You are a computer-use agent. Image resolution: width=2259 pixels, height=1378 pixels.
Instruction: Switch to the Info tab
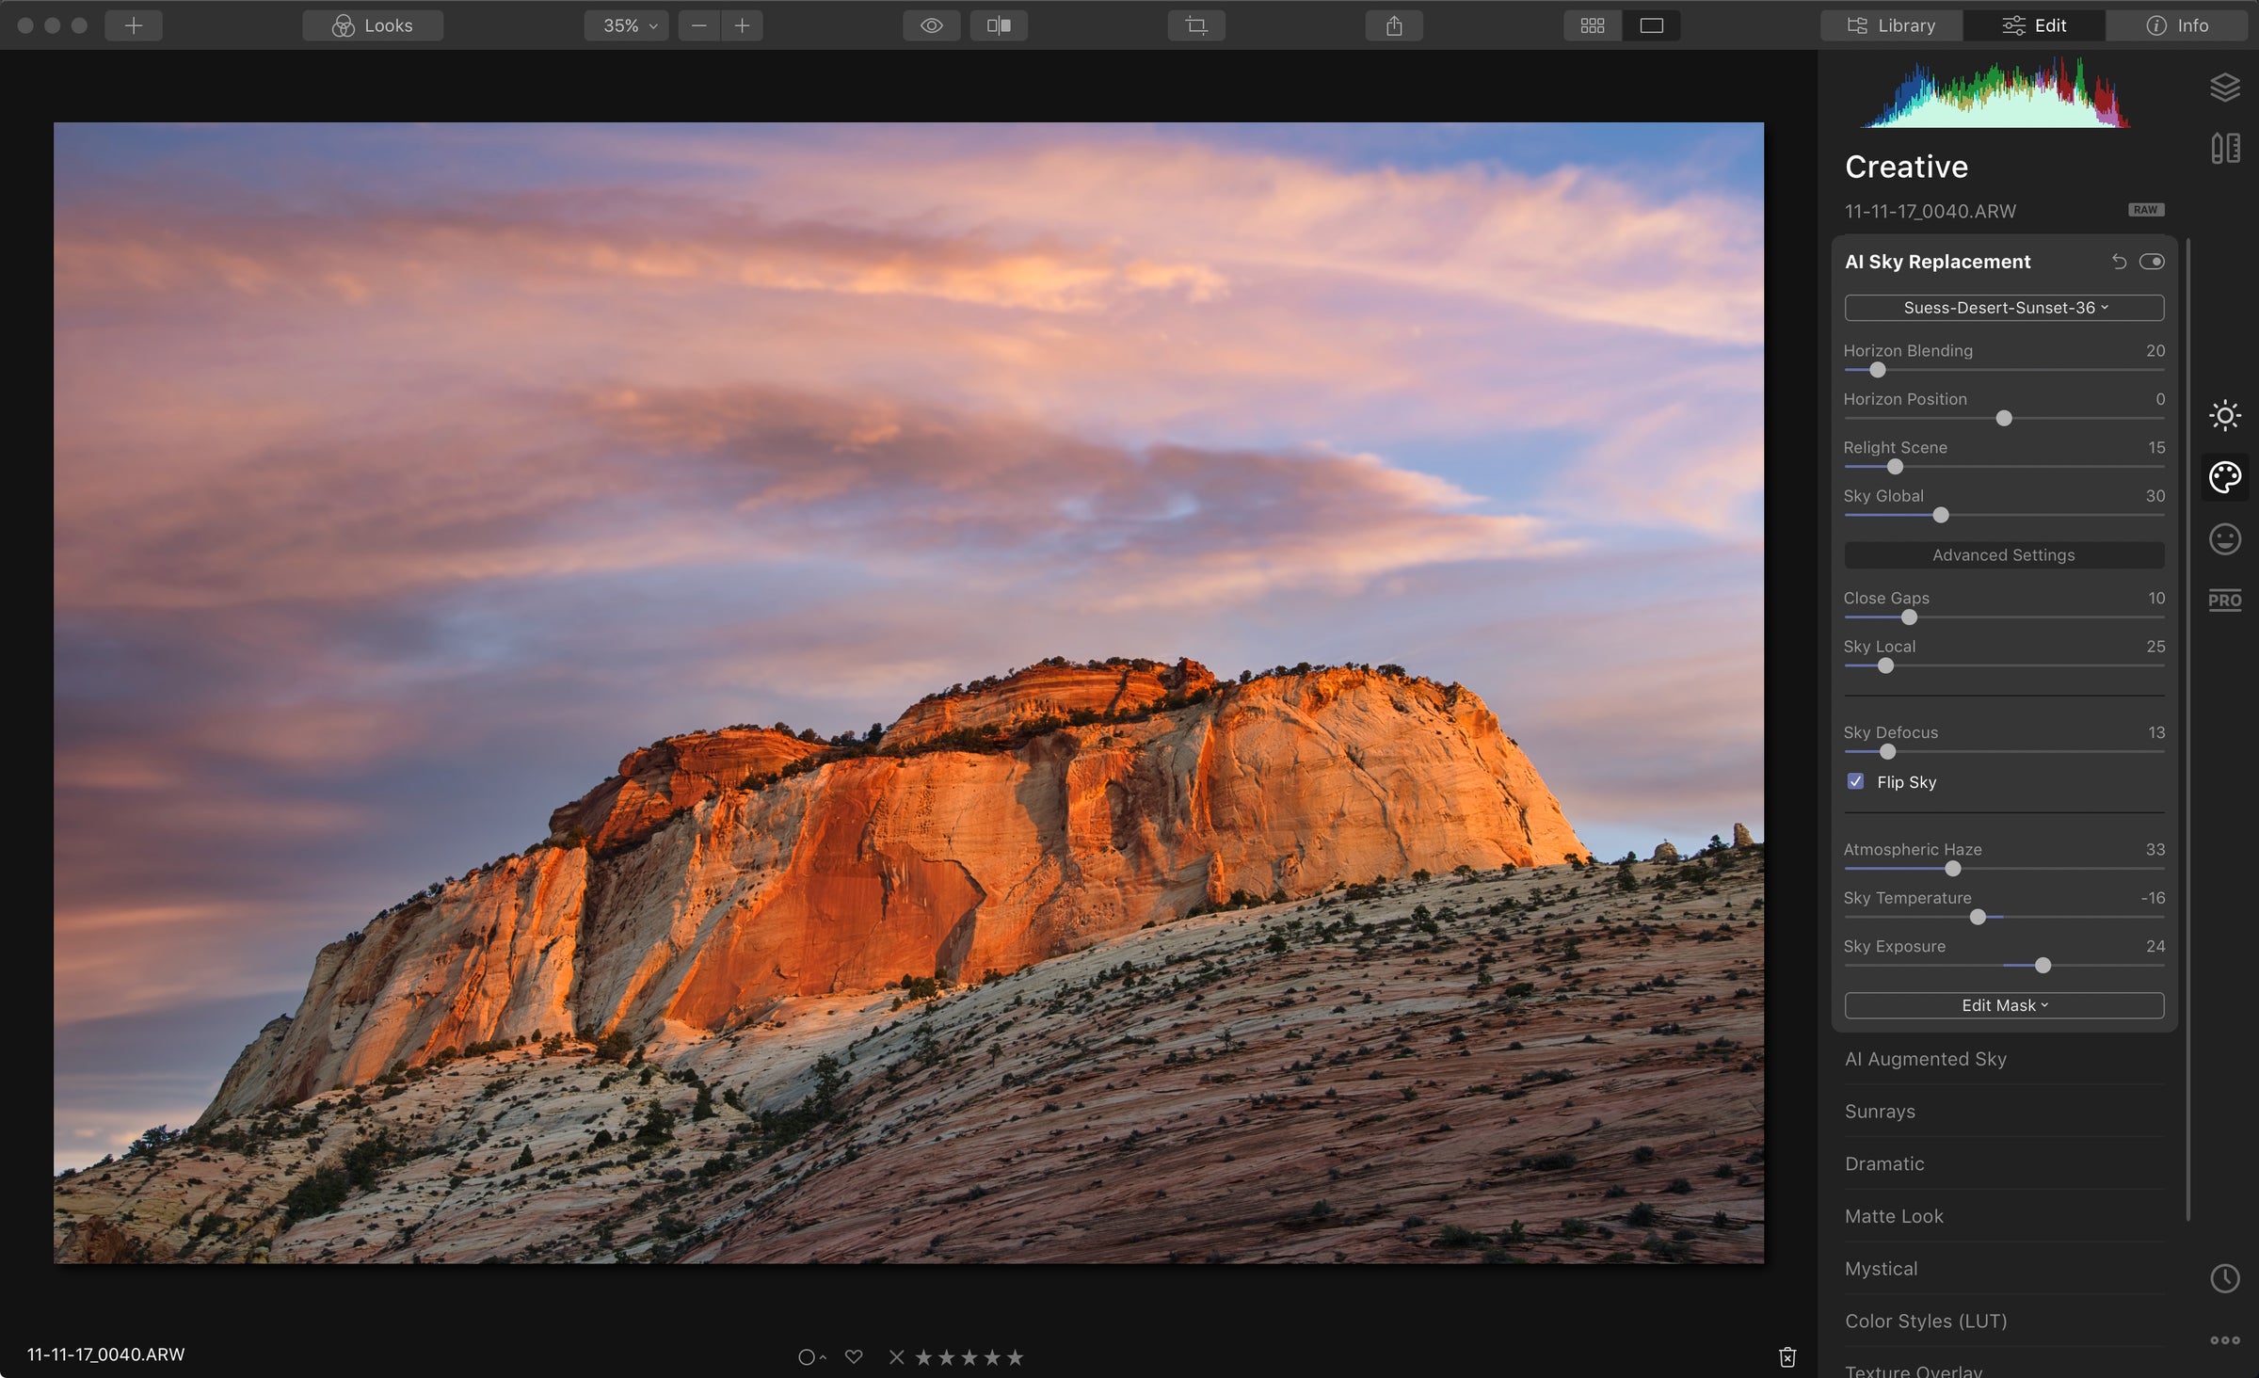pos(2177,25)
